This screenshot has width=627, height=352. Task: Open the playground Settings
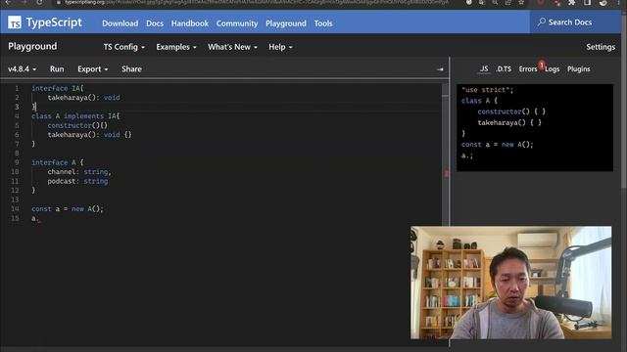[x=601, y=47]
